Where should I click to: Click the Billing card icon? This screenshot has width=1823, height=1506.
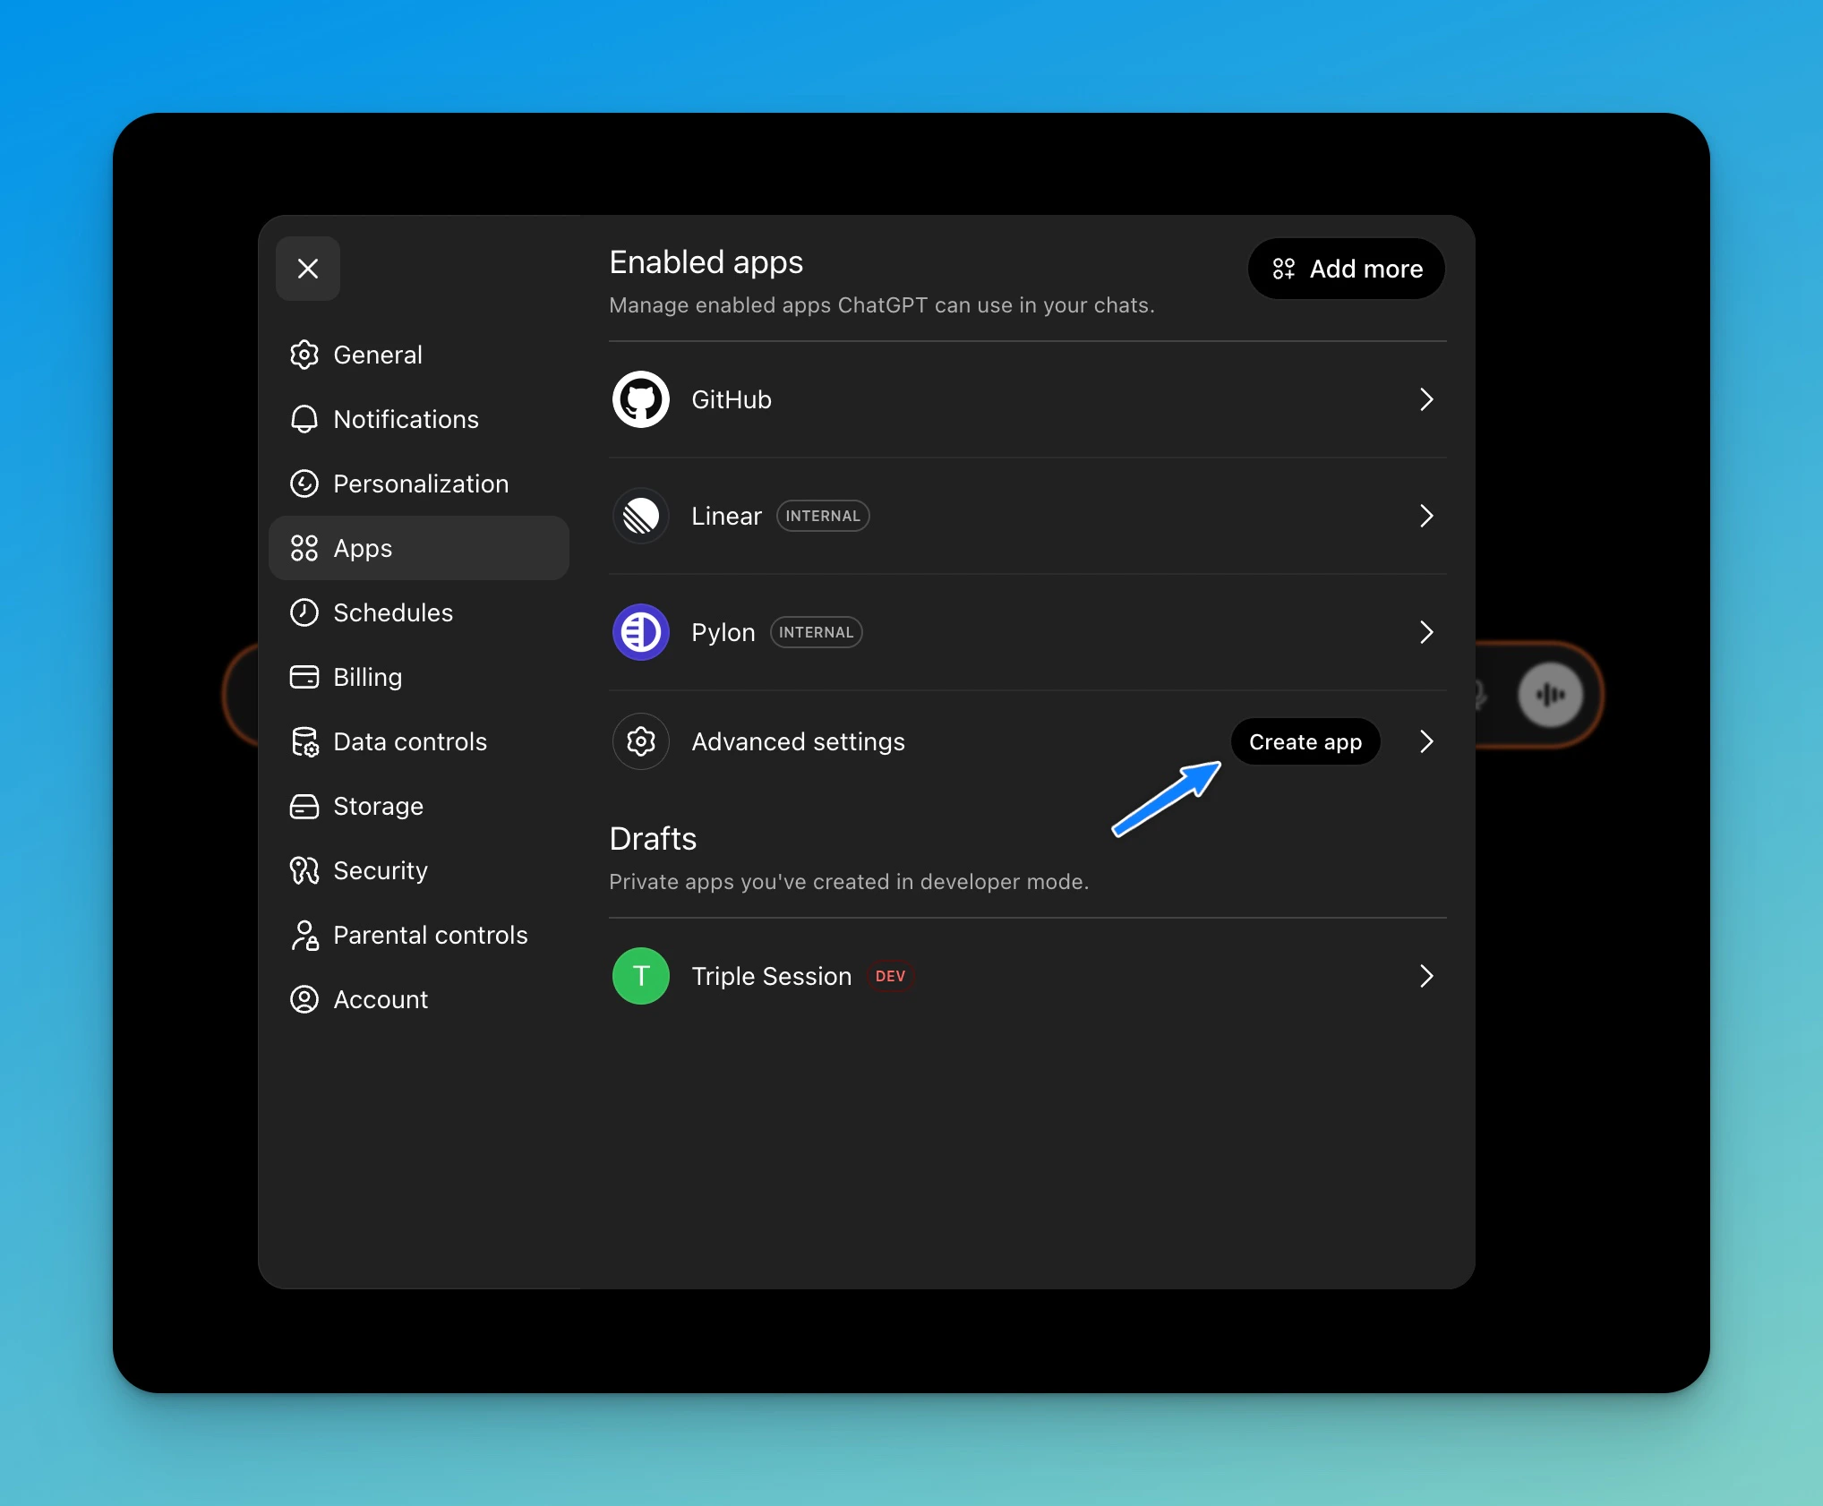[304, 677]
